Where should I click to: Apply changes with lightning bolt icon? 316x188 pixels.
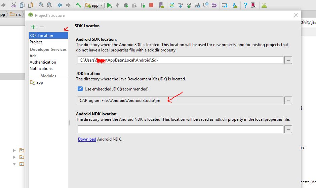[118, 5]
